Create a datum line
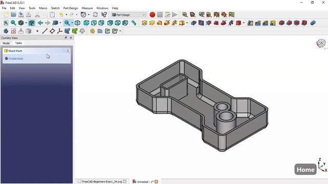328x184 pixels. point(45,31)
